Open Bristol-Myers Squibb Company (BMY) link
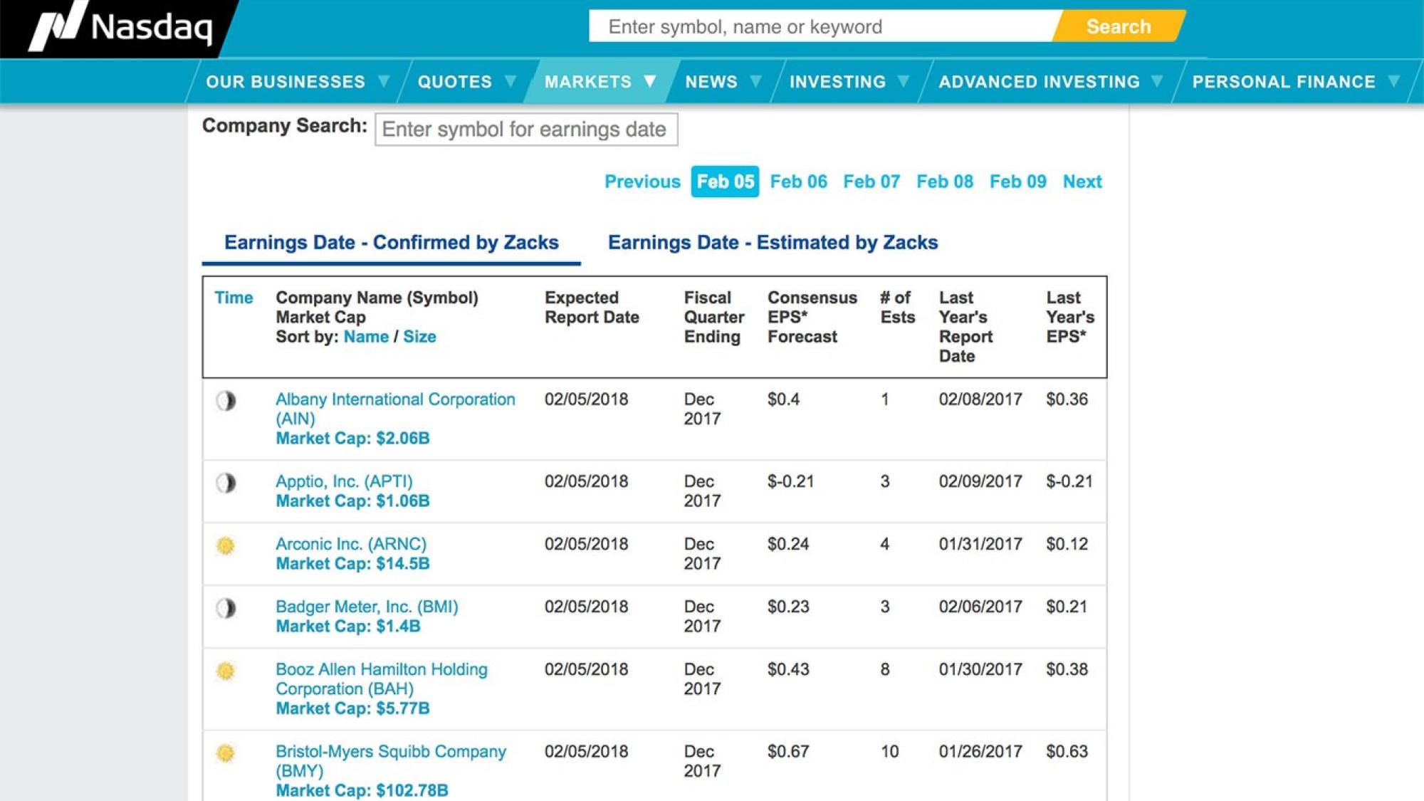The image size is (1424, 801). 391,761
